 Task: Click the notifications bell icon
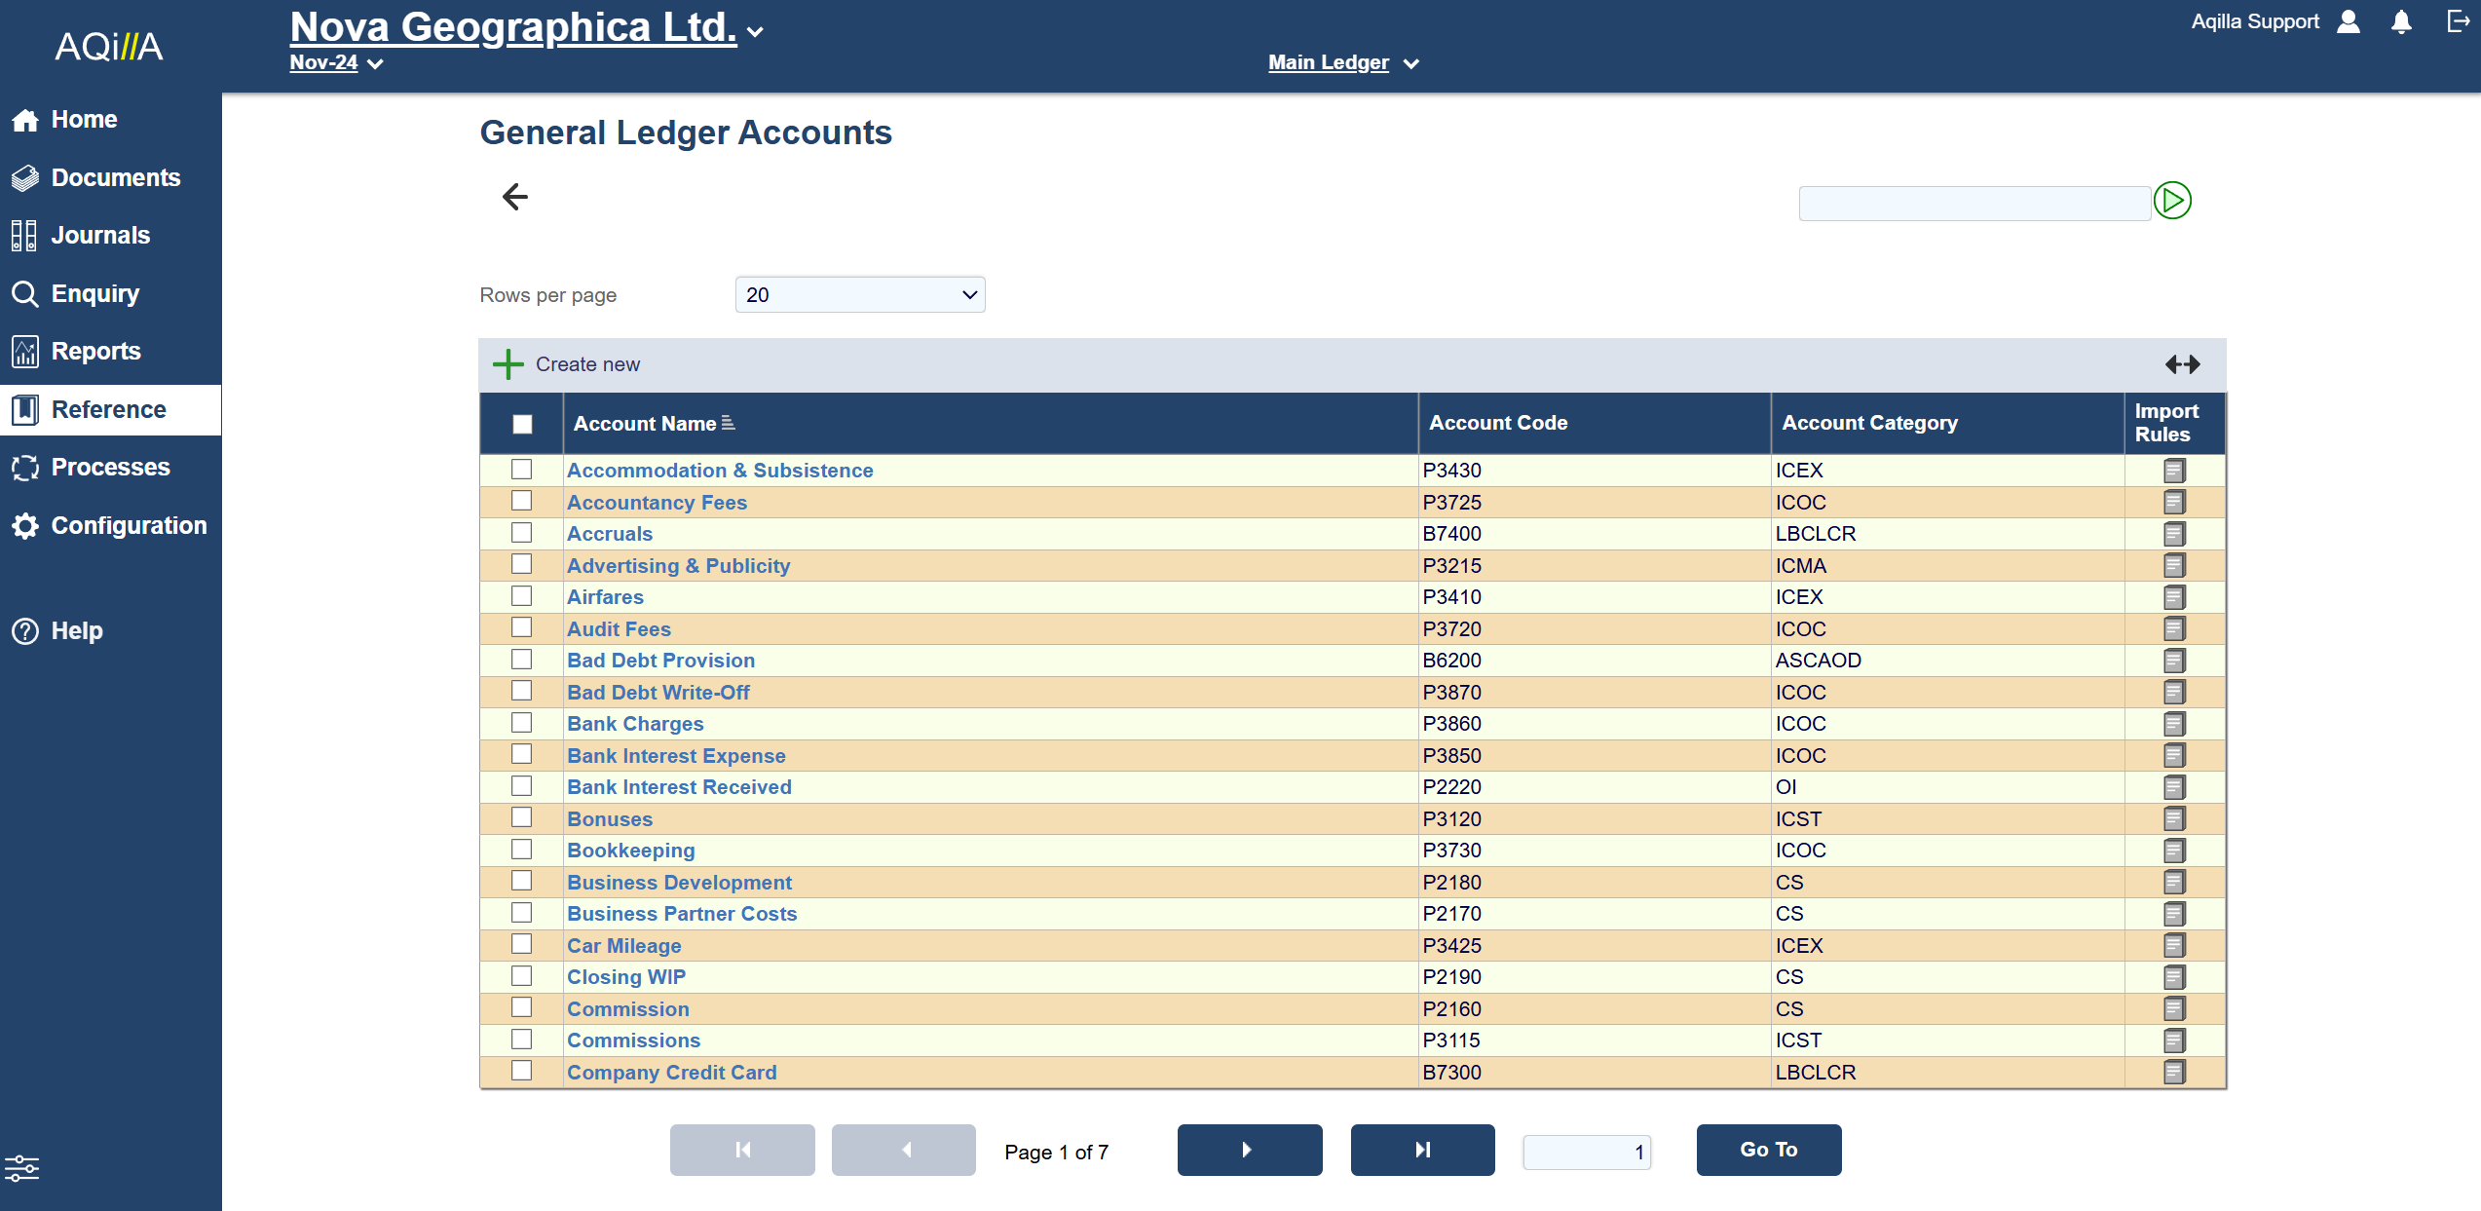[x=2401, y=22]
